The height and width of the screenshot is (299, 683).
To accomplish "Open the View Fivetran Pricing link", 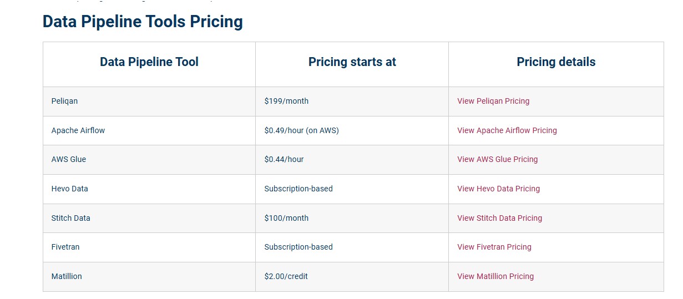I will [x=494, y=247].
